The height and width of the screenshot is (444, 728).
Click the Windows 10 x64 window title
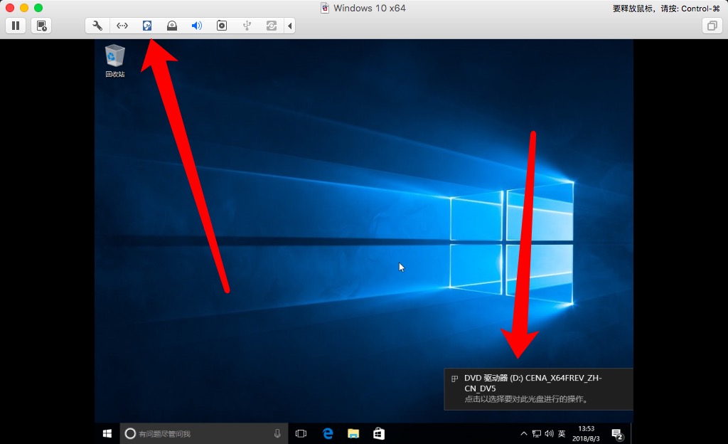(370, 8)
